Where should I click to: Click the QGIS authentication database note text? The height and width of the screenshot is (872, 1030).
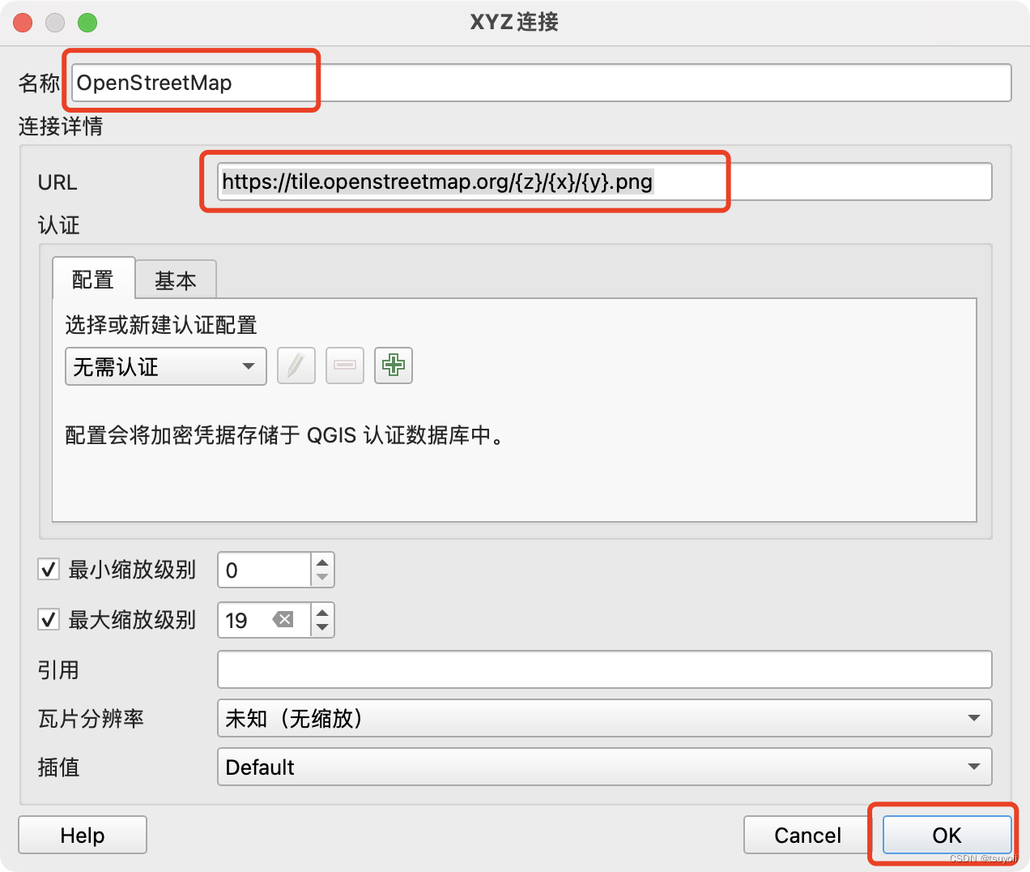coord(285,435)
